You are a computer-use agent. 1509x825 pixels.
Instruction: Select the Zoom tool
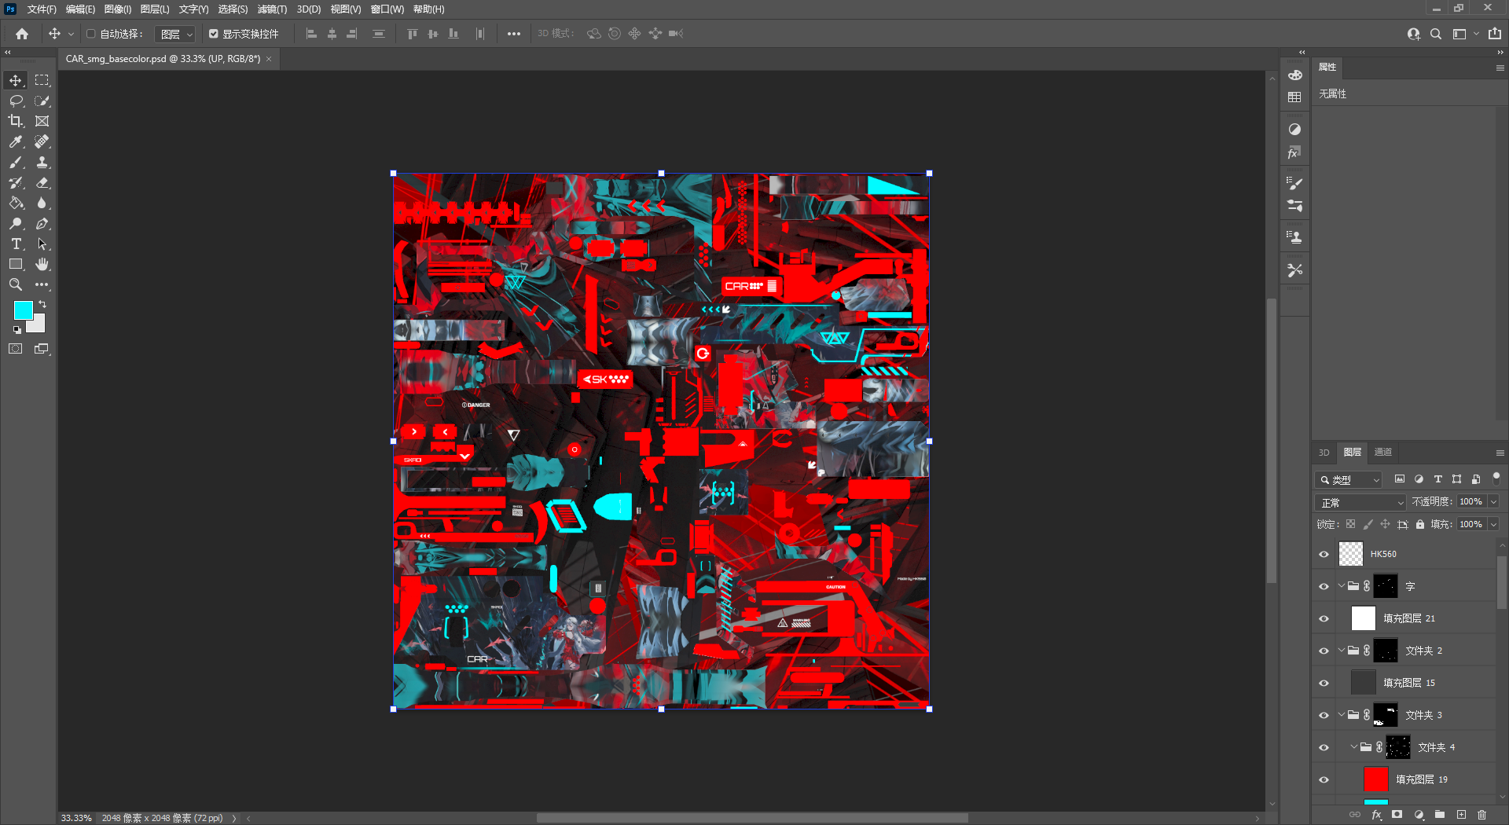[16, 284]
